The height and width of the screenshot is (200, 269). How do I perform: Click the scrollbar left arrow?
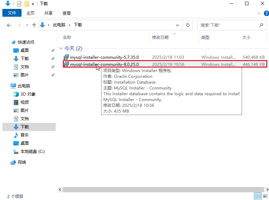click(x=60, y=189)
